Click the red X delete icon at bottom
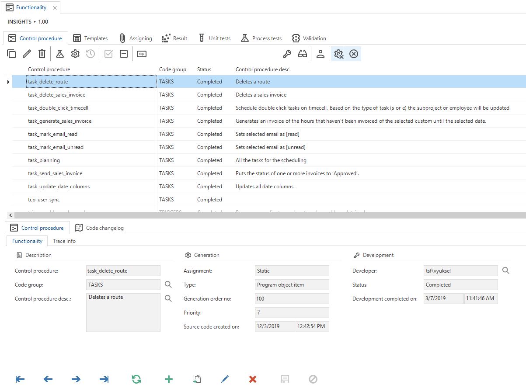The height and width of the screenshot is (391, 526). click(253, 379)
